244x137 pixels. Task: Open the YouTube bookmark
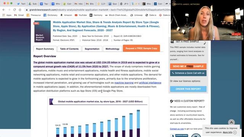click(81, 15)
